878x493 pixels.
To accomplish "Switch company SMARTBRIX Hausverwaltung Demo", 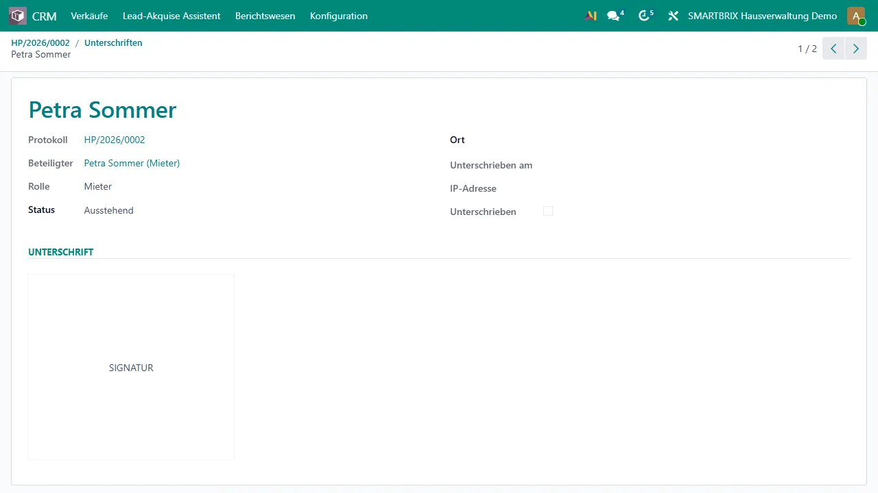I will (x=762, y=16).
